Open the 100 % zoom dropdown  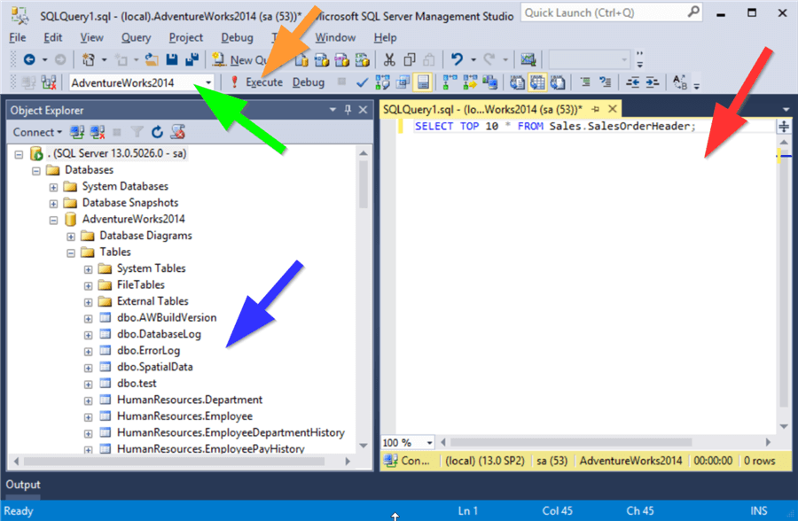tap(429, 443)
